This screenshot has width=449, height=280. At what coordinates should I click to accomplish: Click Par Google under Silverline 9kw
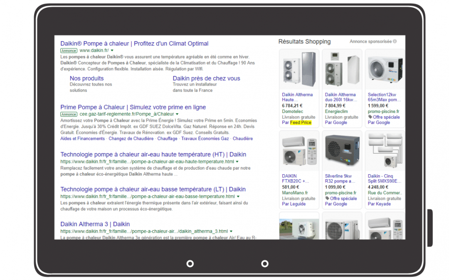click(x=336, y=204)
